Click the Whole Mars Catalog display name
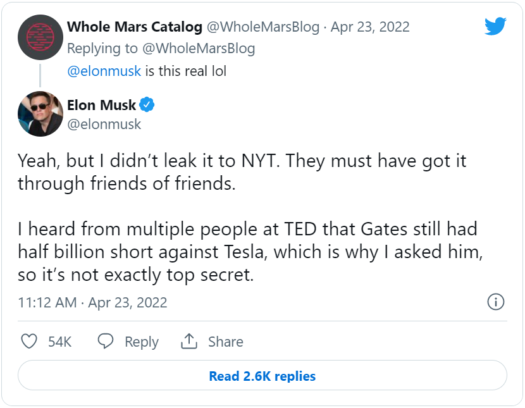Image resolution: width=525 pixels, height=408 pixels. pos(135,27)
